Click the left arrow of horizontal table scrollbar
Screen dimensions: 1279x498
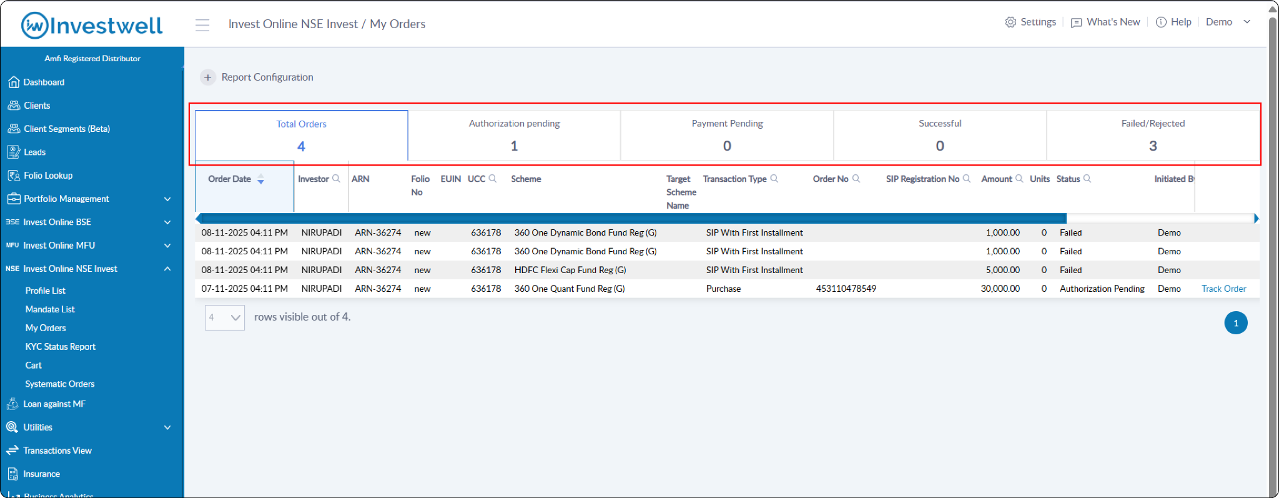click(199, 218)
